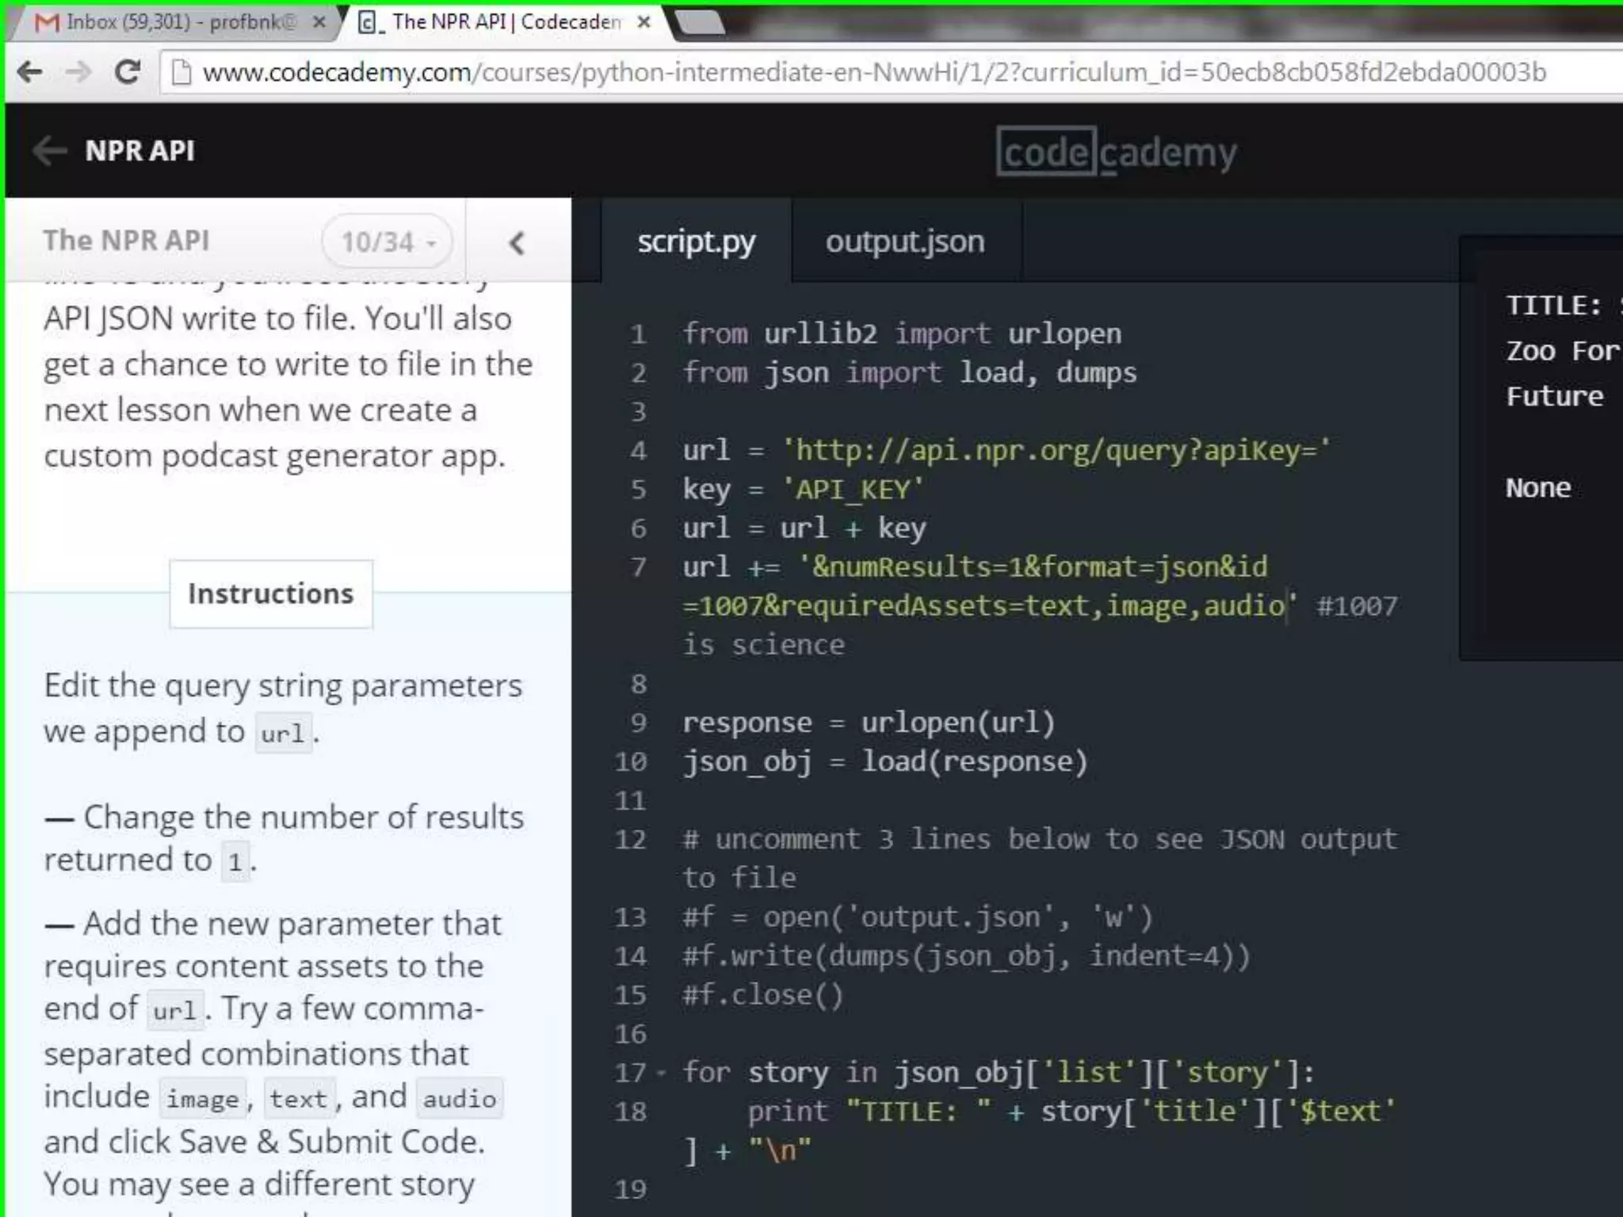Collapse the lesson panel with chevron
1623x1217 pixels.
[x=517, y=242]
